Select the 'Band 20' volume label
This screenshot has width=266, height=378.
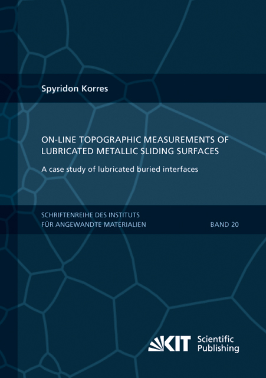pyautogui.click(x=224, y=224)
